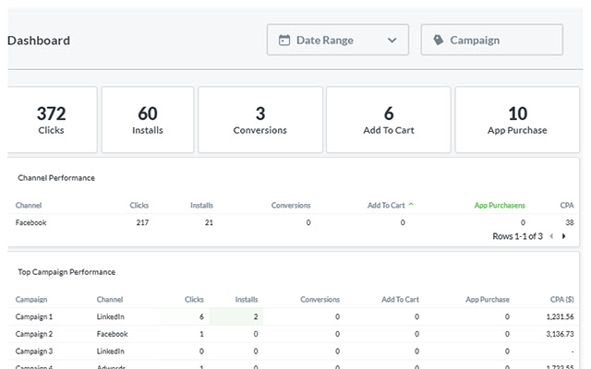The width and height of the screenshot is (591, 369).
Task: Expand the Date Range dropdown chevron
Action: [x=392, y=41]
